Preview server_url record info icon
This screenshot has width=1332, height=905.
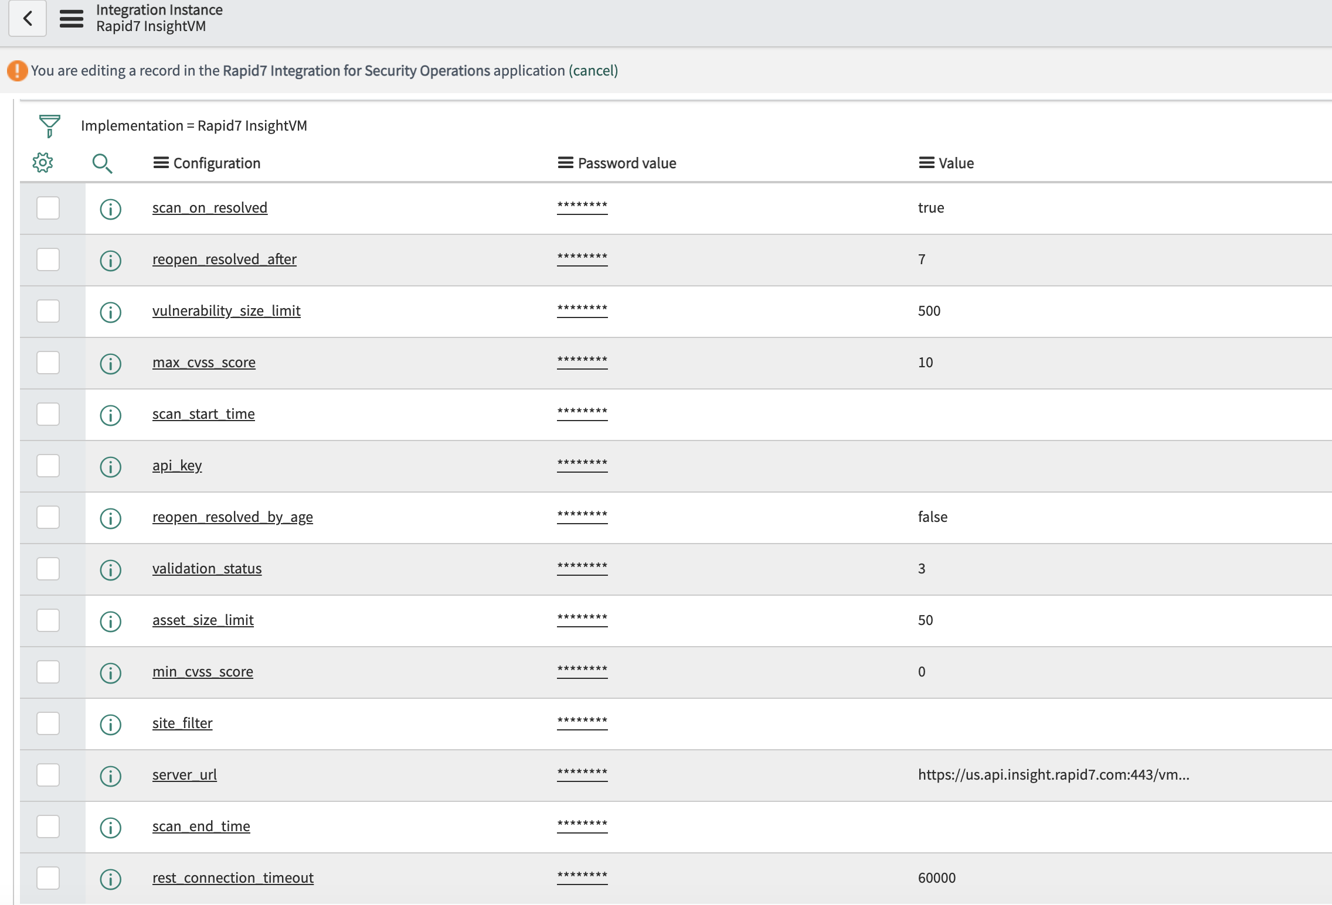[x=111, y=776]
